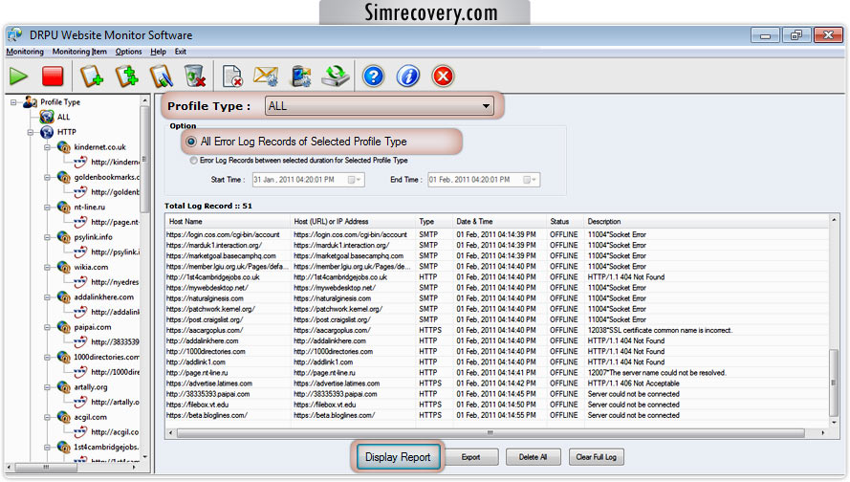This screenshot has width=850, height=482.
Task: Click the End Time date field
Action: 484,180
